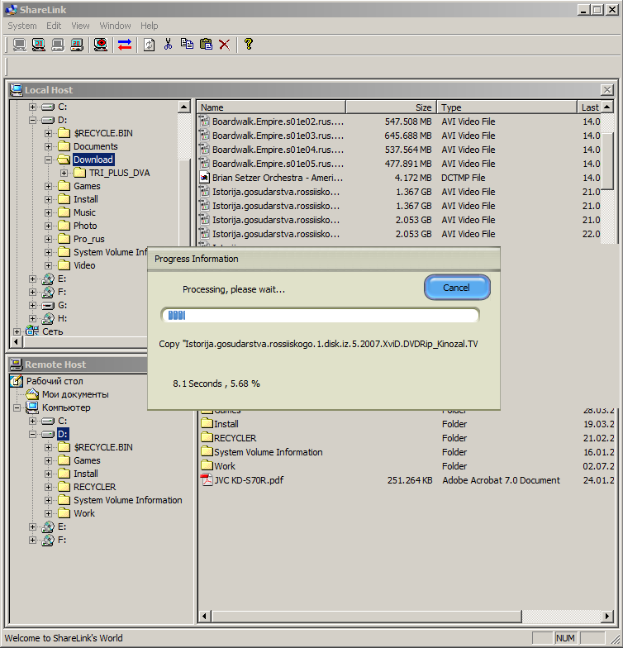This screenshot has height=648, width=623.
Task: Select System Volume Information in Remote tree
Action: click(127, 501)
